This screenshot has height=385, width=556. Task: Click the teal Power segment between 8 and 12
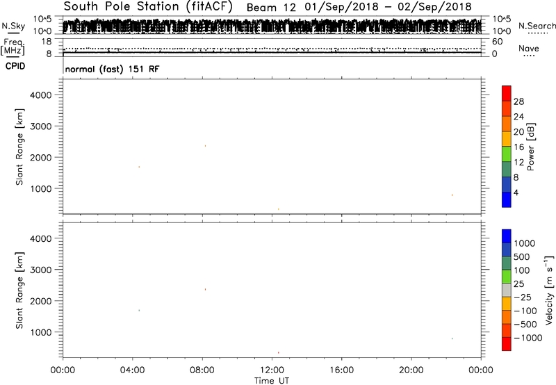(x=507, y=170)
